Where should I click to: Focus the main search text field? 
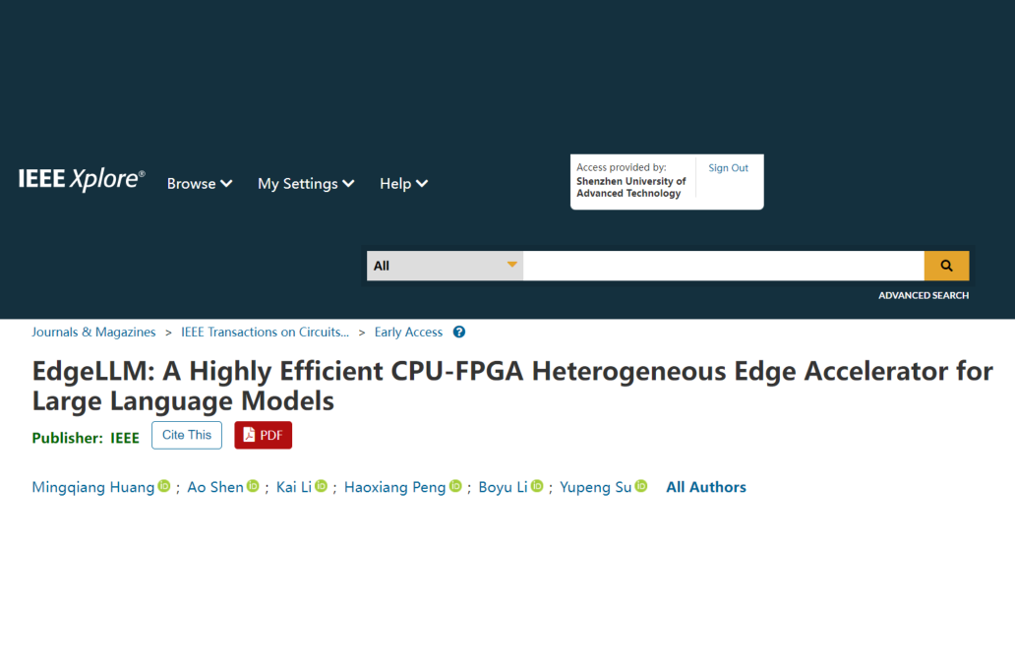723,266
